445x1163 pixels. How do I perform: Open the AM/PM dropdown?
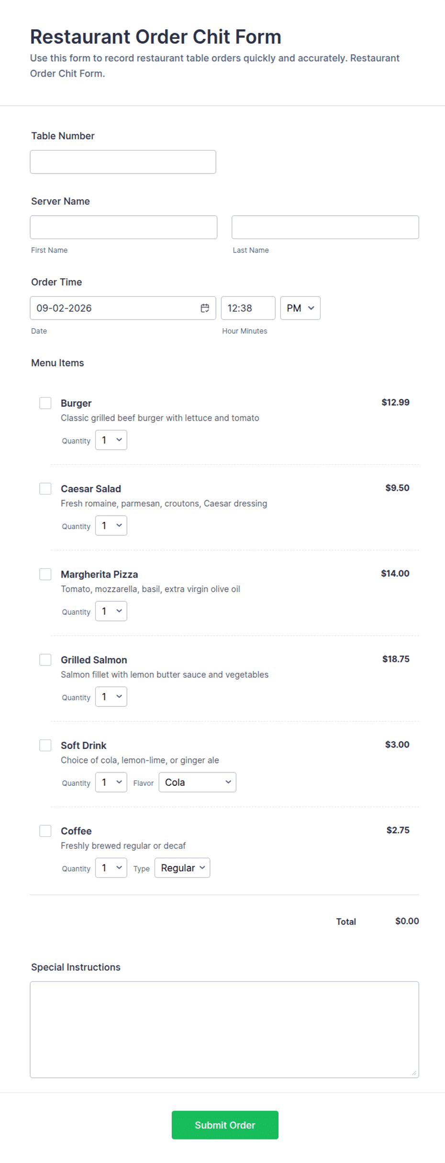pyautogui.click(x=300, y=308)
